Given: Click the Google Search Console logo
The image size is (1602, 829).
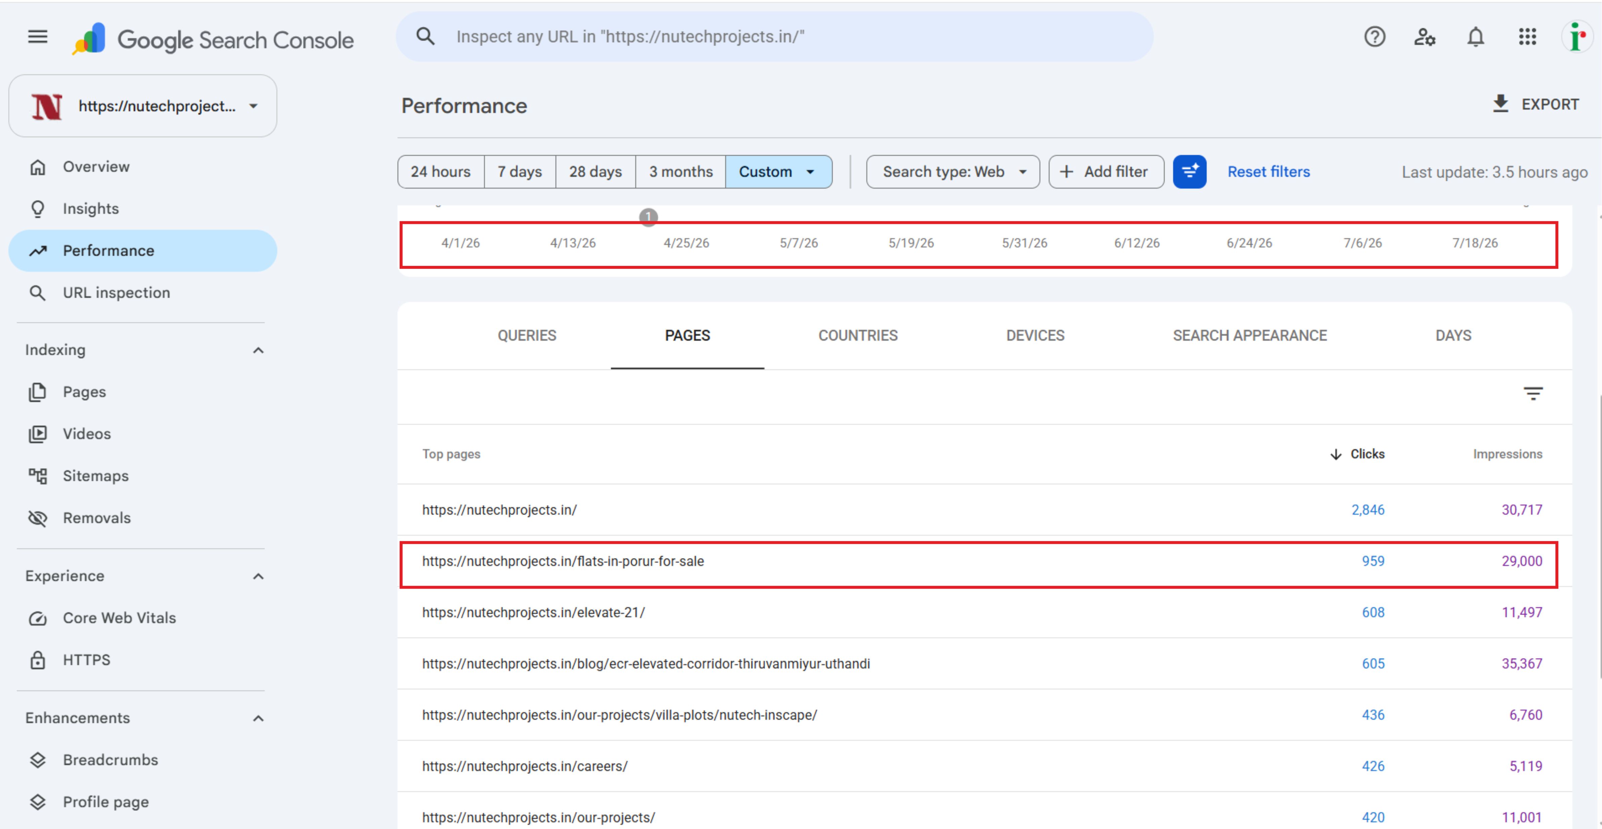Looking at the screenshot, I should (213, 39).
